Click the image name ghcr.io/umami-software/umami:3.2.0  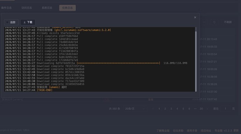pos(83,30)
